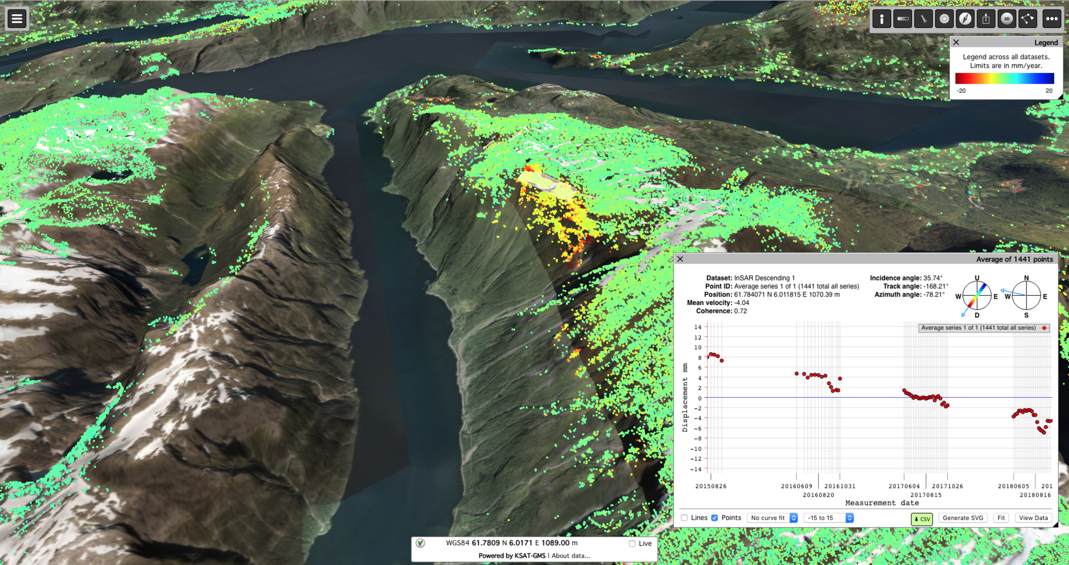Open the -15 to 15 range dropdown

pyautogui.click(x=828, y=518)
